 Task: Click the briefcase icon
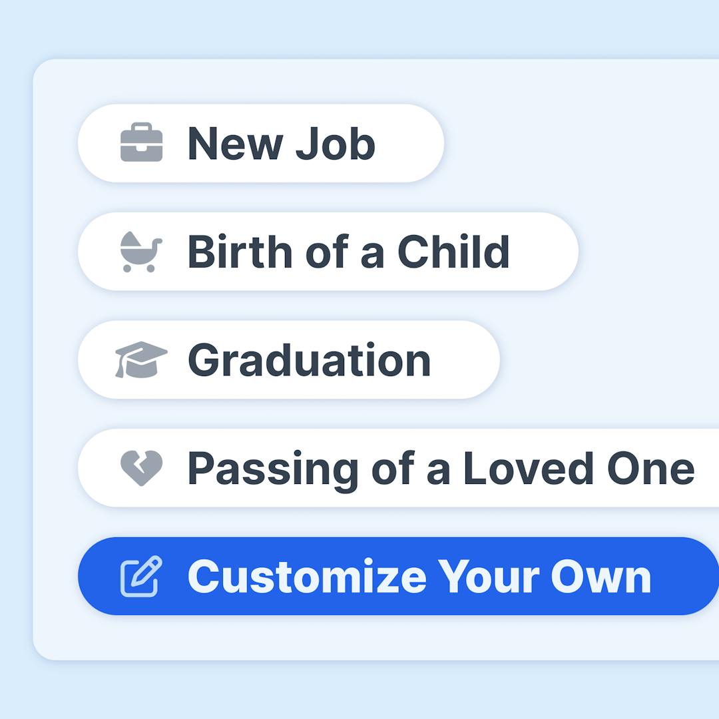point(141,142)
